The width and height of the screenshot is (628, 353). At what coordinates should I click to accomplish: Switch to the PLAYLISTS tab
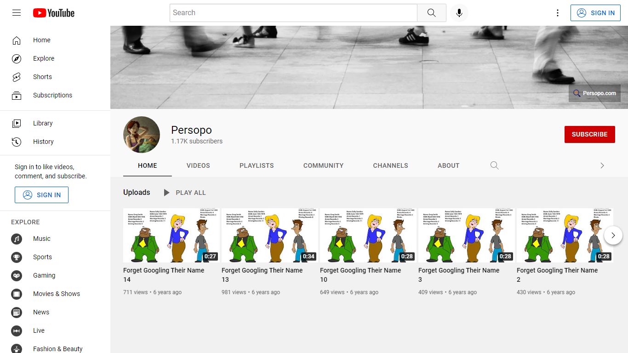click(x=257, y=165)
